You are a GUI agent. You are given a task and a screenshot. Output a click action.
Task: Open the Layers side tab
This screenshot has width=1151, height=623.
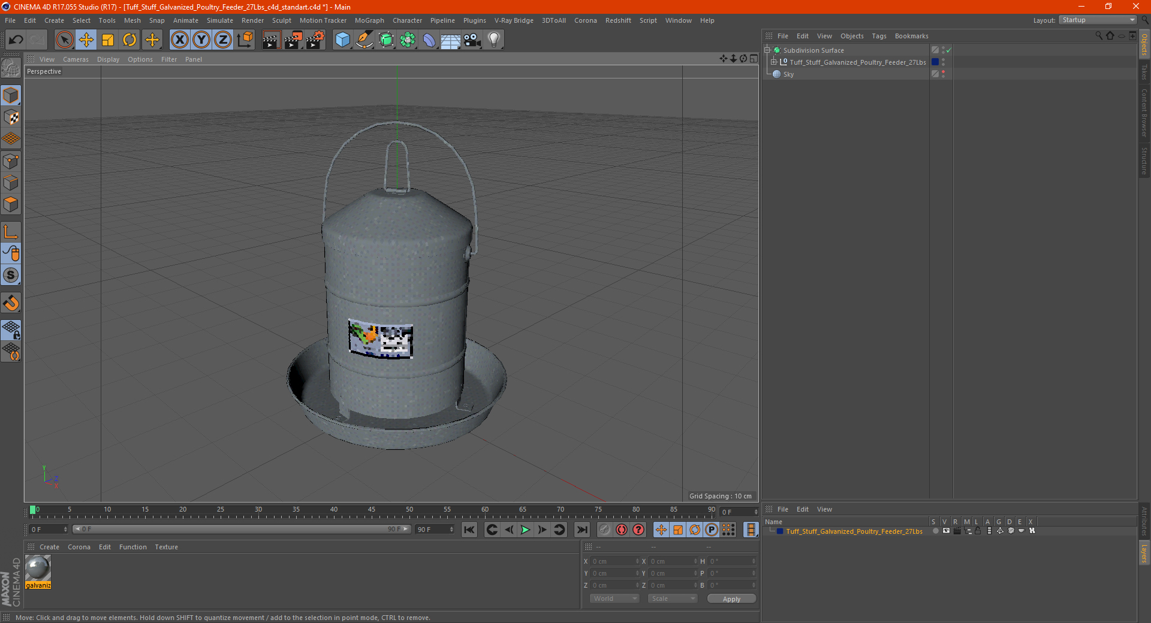pos(1144,553)
